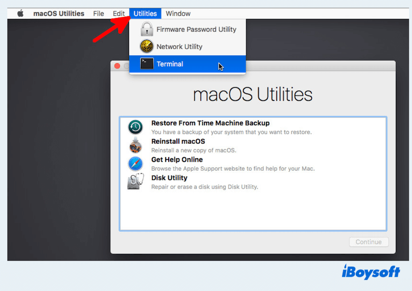
Task: Select the Disk Utility stethoscope icon
Action: click(x=135, y=181)
